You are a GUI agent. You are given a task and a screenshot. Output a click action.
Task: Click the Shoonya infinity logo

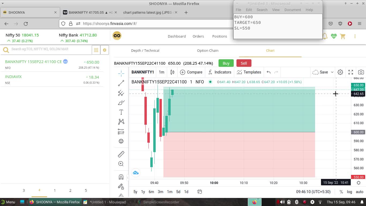(x=117, y=36)
